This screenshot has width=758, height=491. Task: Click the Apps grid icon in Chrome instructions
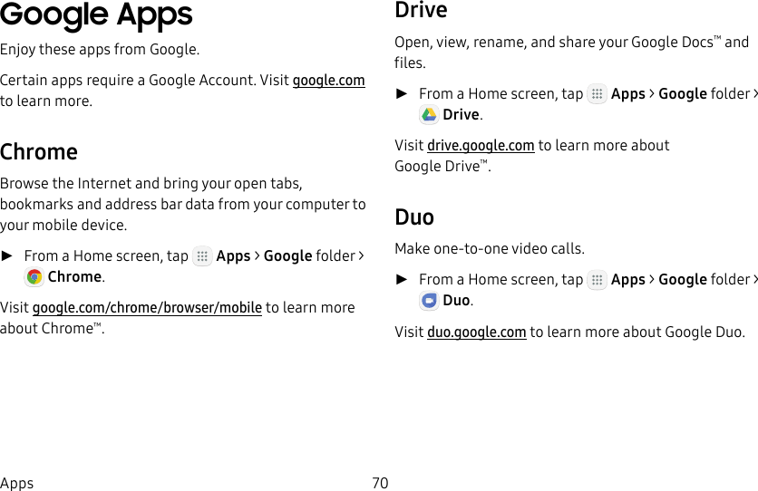tap(202, 255)
